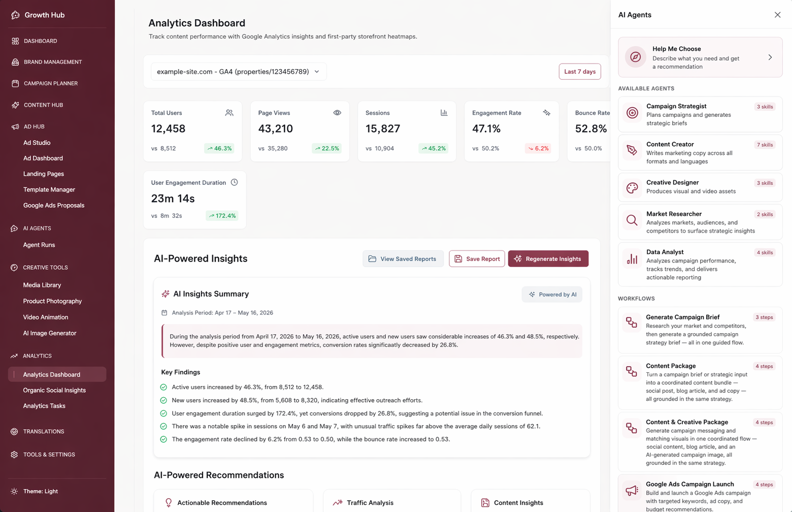Viewport: 792px width, 512px height.
Task: Open Analytics Tasks page
Action: pyautogui.click(x=44, y=406)
